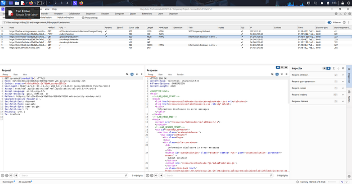Open the Decoder tab
Image resolution: width=352 pixels, height=184 pixels.
(105, 14)
